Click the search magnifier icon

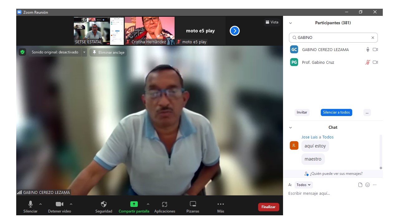click(294, 38)
